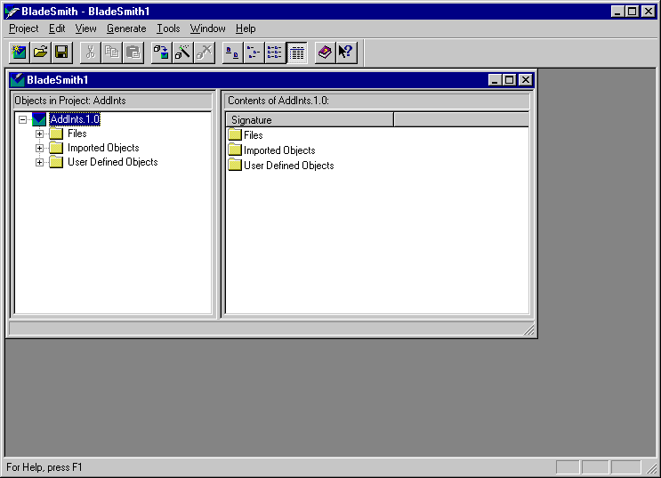Screen dimensions: 661x478
Task: Activate context help pointer icon
Action: 347,53
